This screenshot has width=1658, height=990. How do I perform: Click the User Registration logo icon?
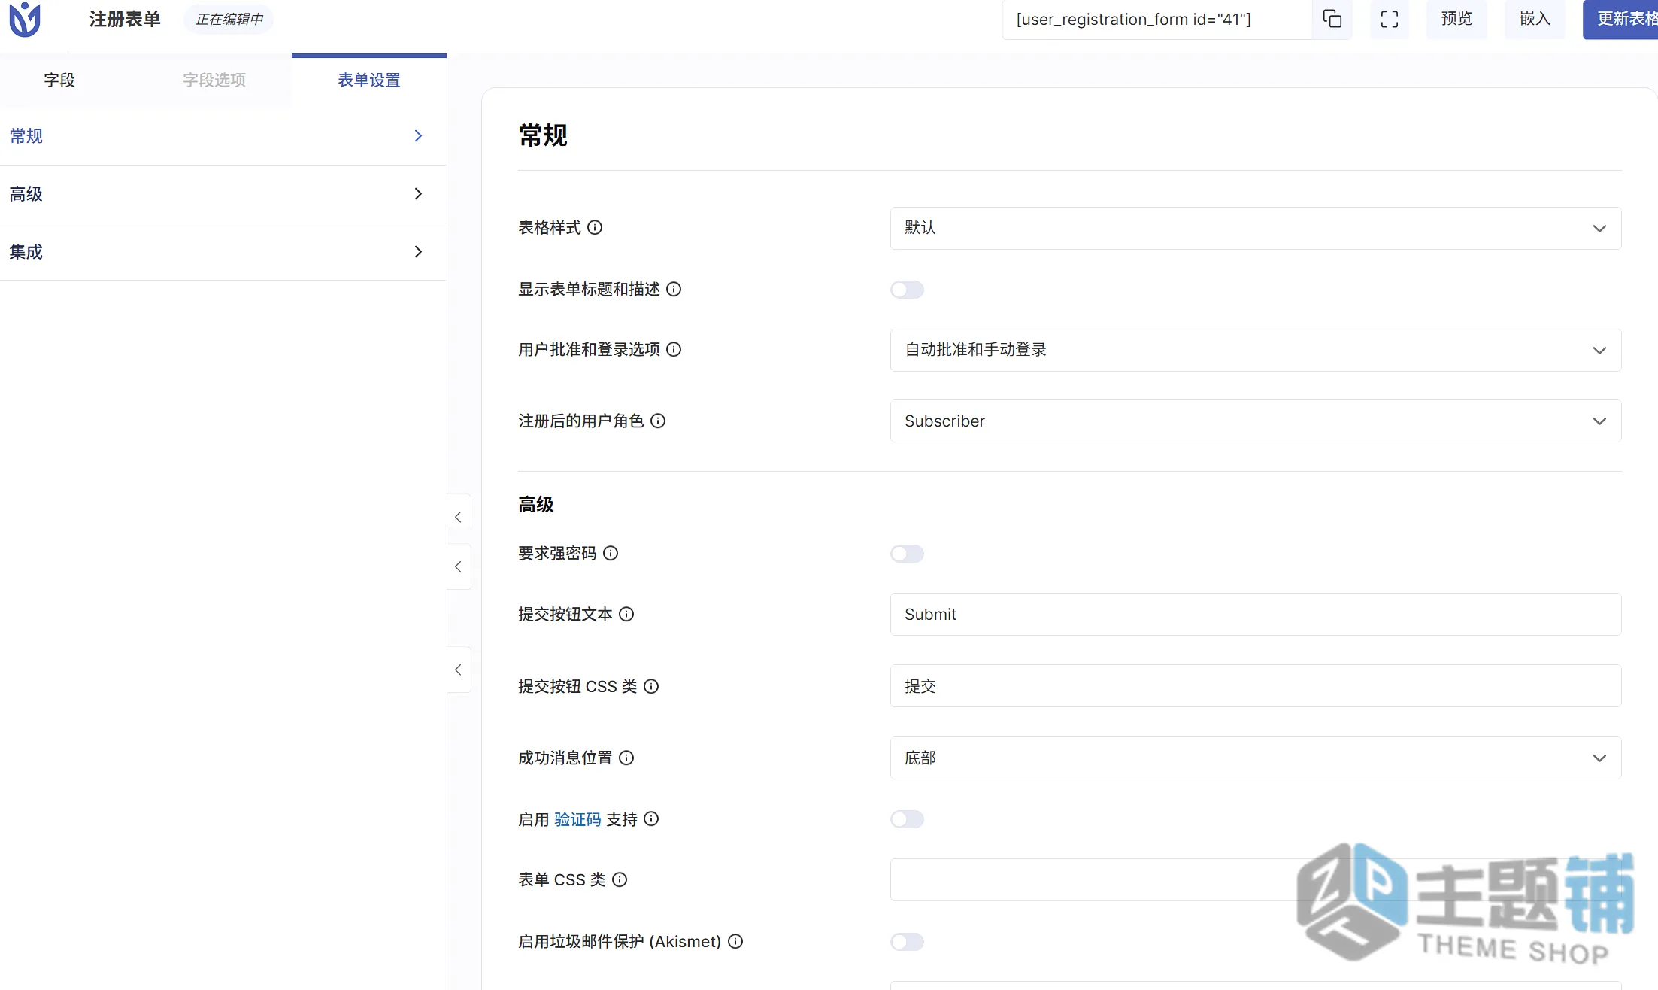tap(25, 19)
